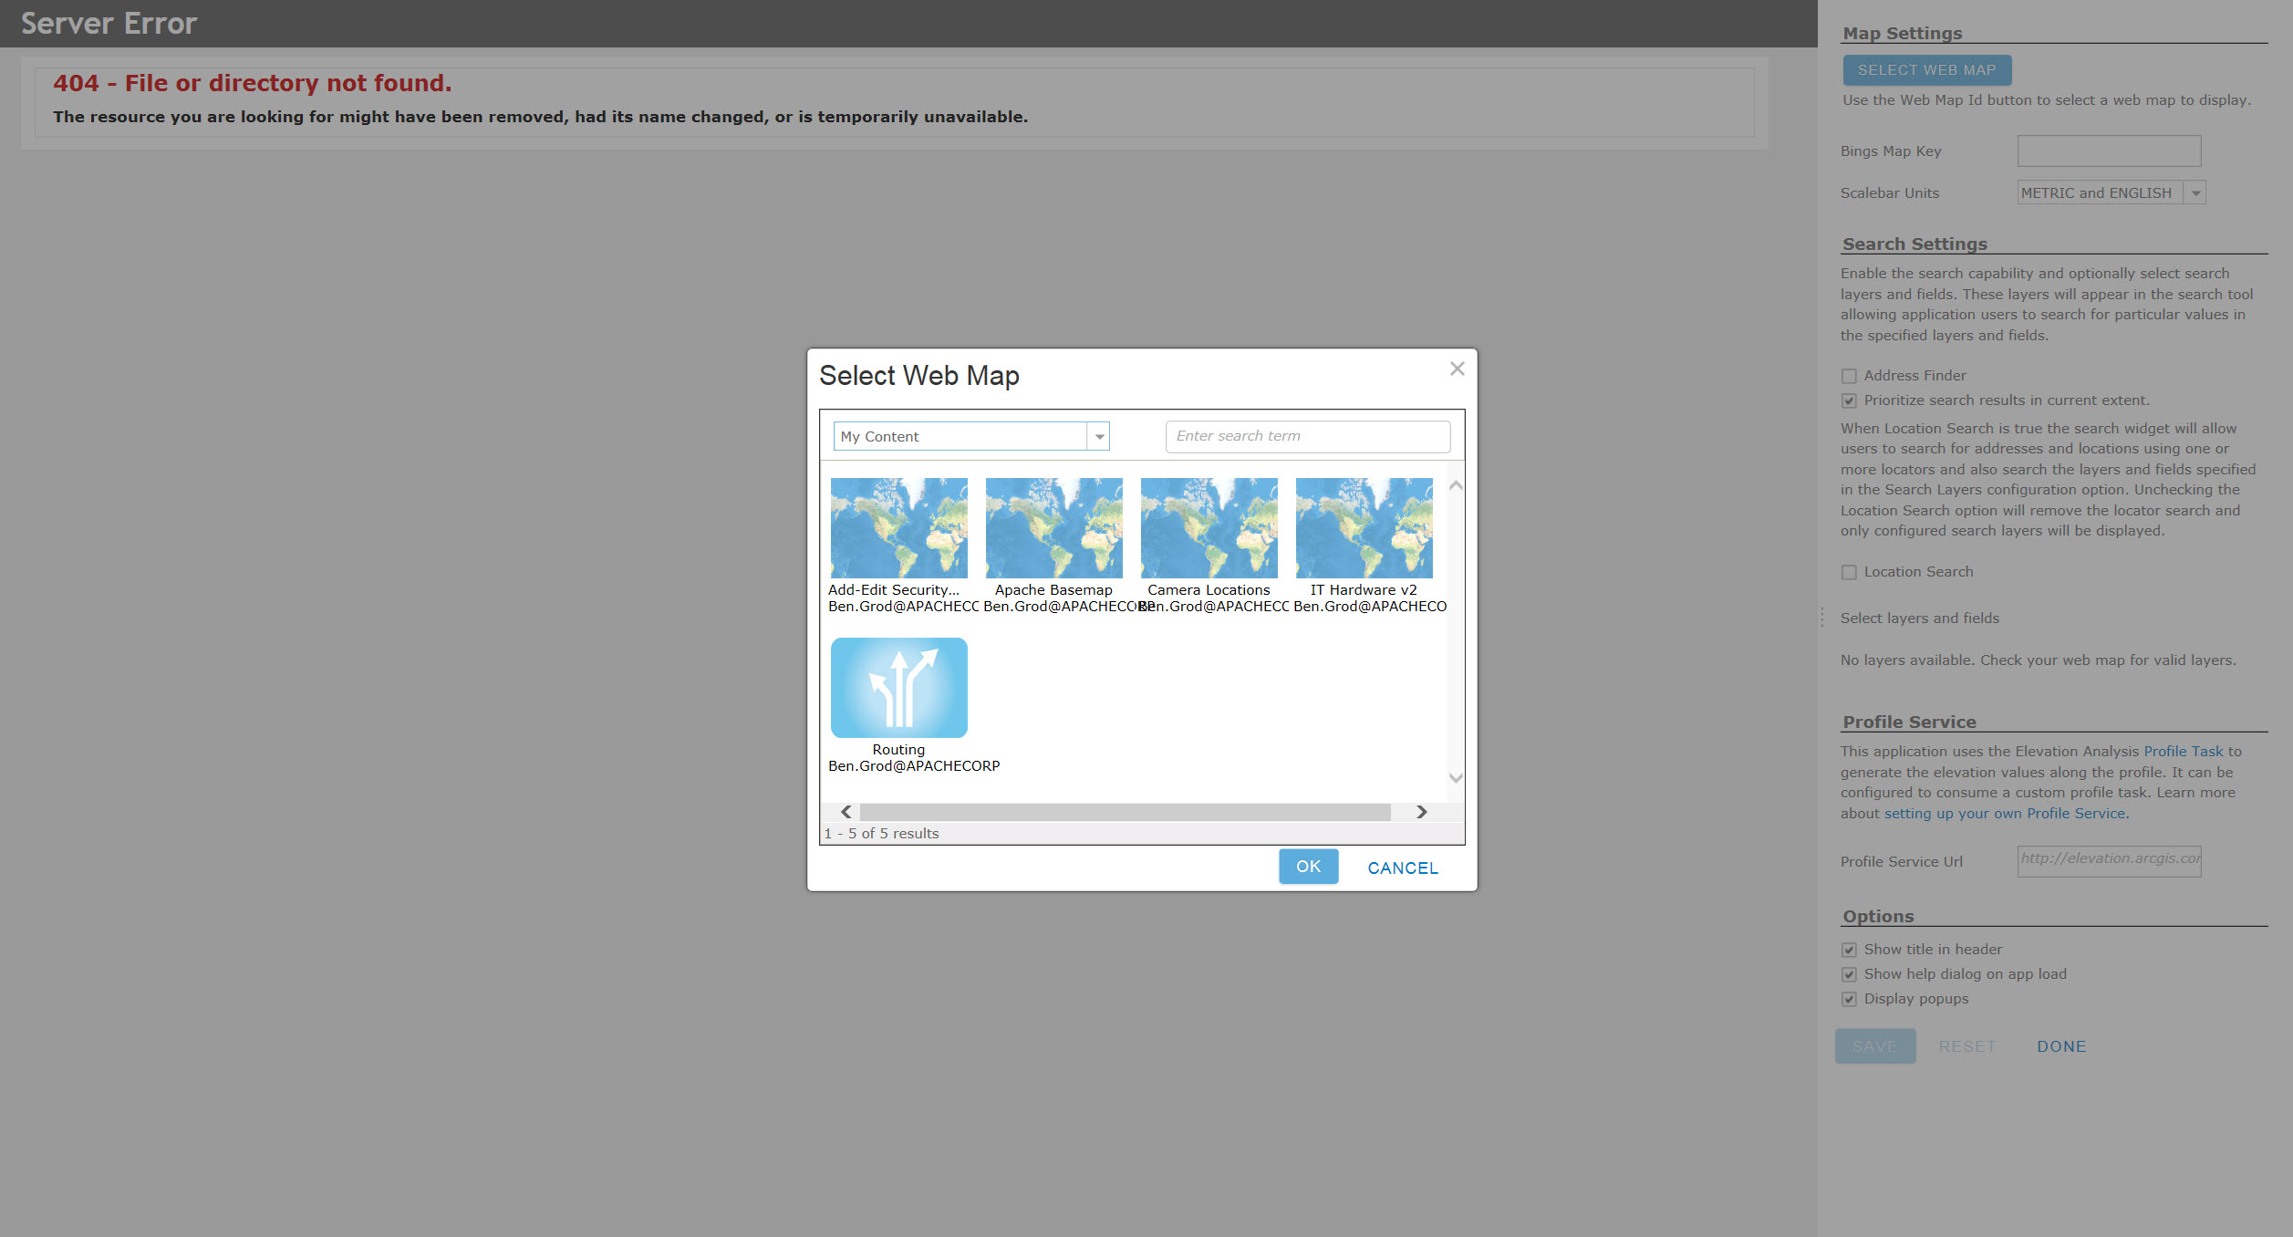
Task: Open the My Content dropdown
Action: [1099, 437]
